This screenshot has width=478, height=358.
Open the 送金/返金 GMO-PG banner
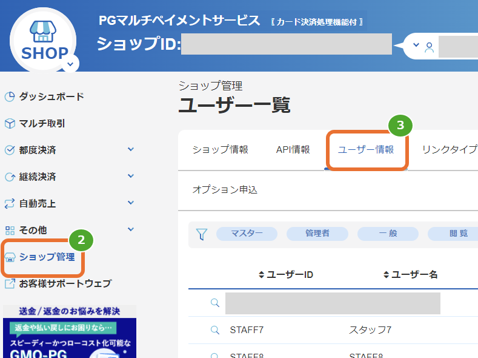[70, 331]
